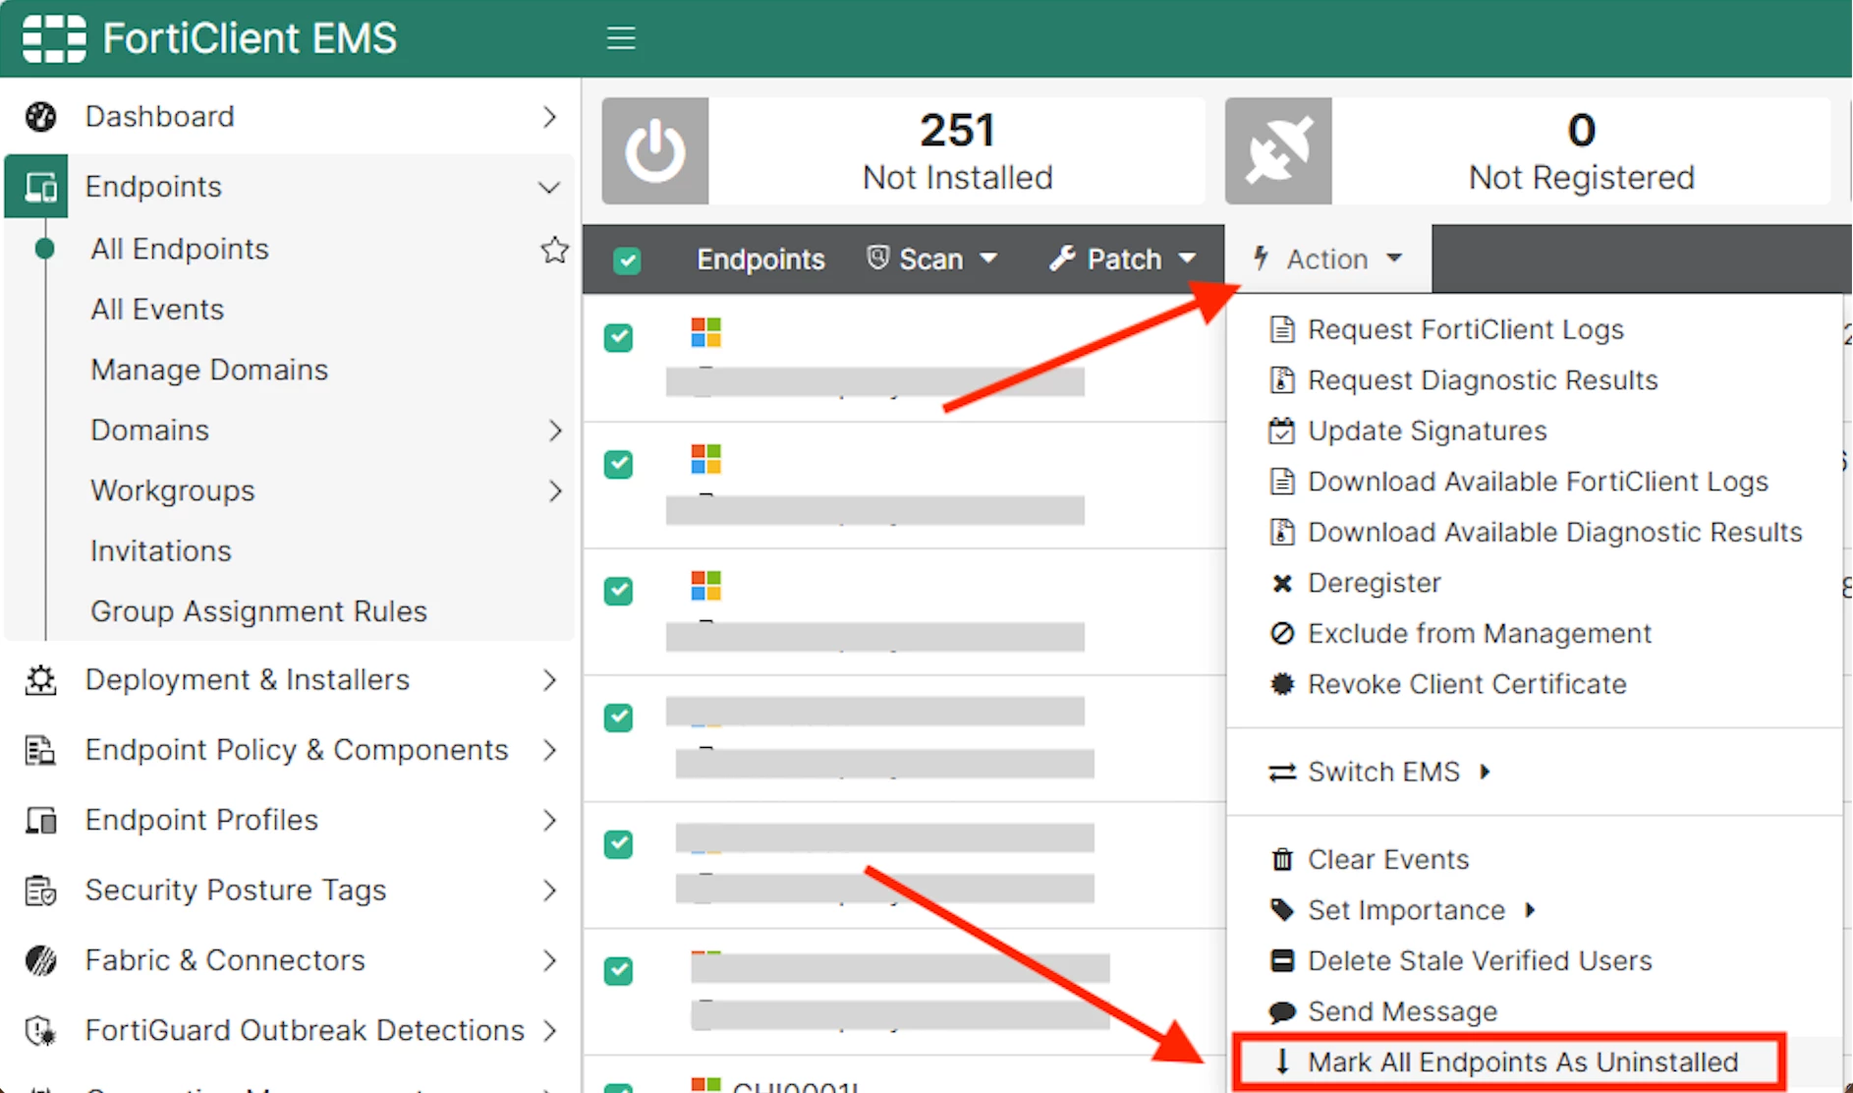
Task: Click the Clear Events trash icon
Action: (1282, 859)
